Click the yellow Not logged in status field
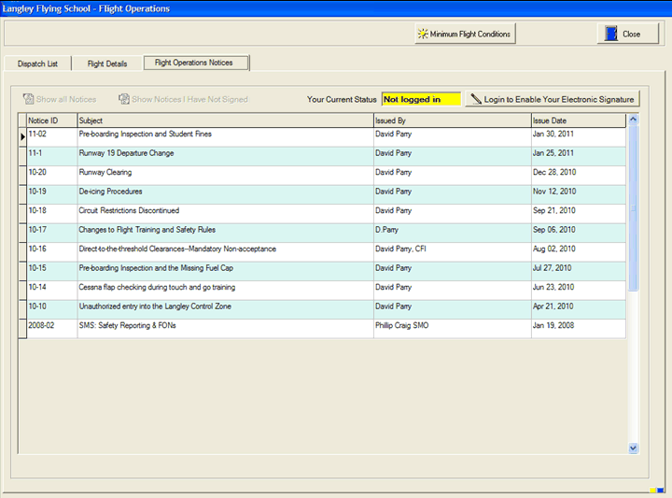The image size is (672, 498). pyautogui.click(x=421, y=99)
